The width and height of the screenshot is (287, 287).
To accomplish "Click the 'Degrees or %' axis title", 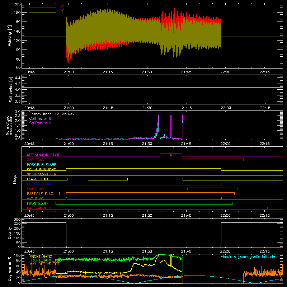I will click(x=10, y=269).
